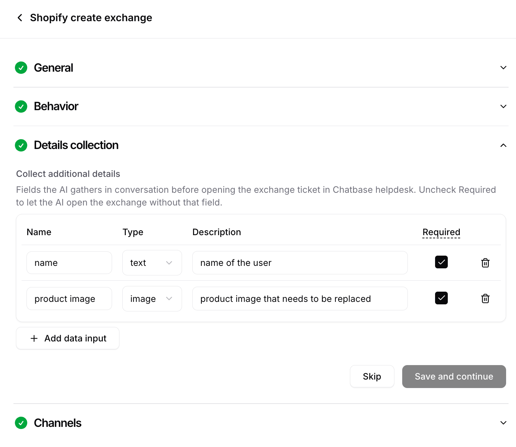
Task: Click the Skip button
Action: (x=372, y=376)
